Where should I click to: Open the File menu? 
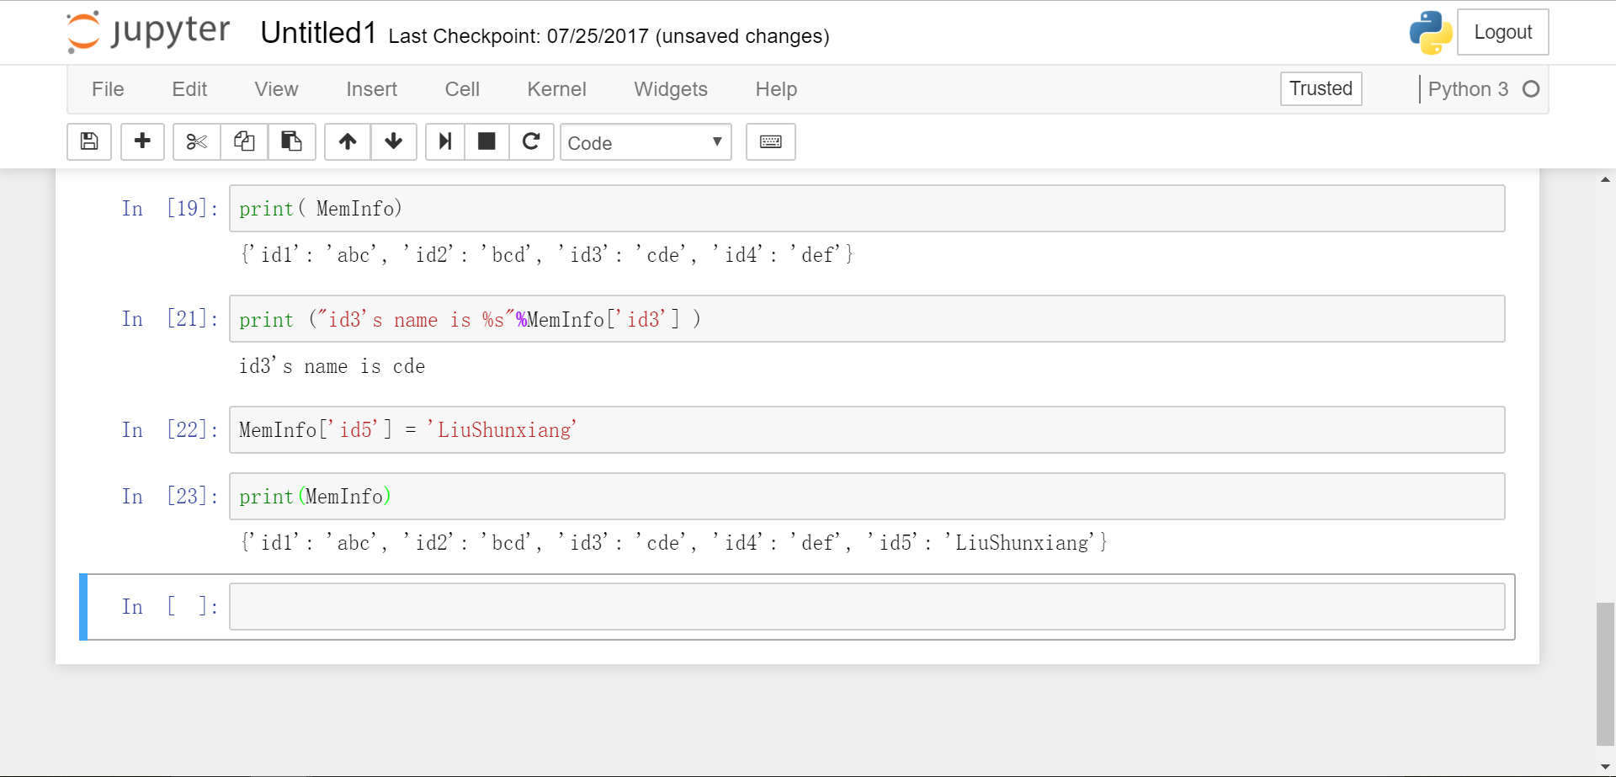(x=108, y=89)
